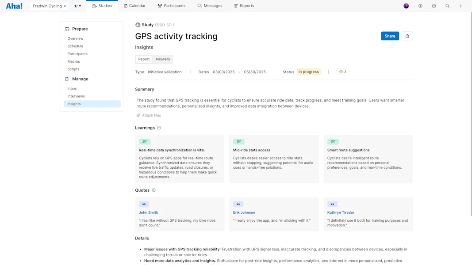The height and width of the screenshot is (265, 472).
Task: Click the Attach files link
Action: coord(149,115)
